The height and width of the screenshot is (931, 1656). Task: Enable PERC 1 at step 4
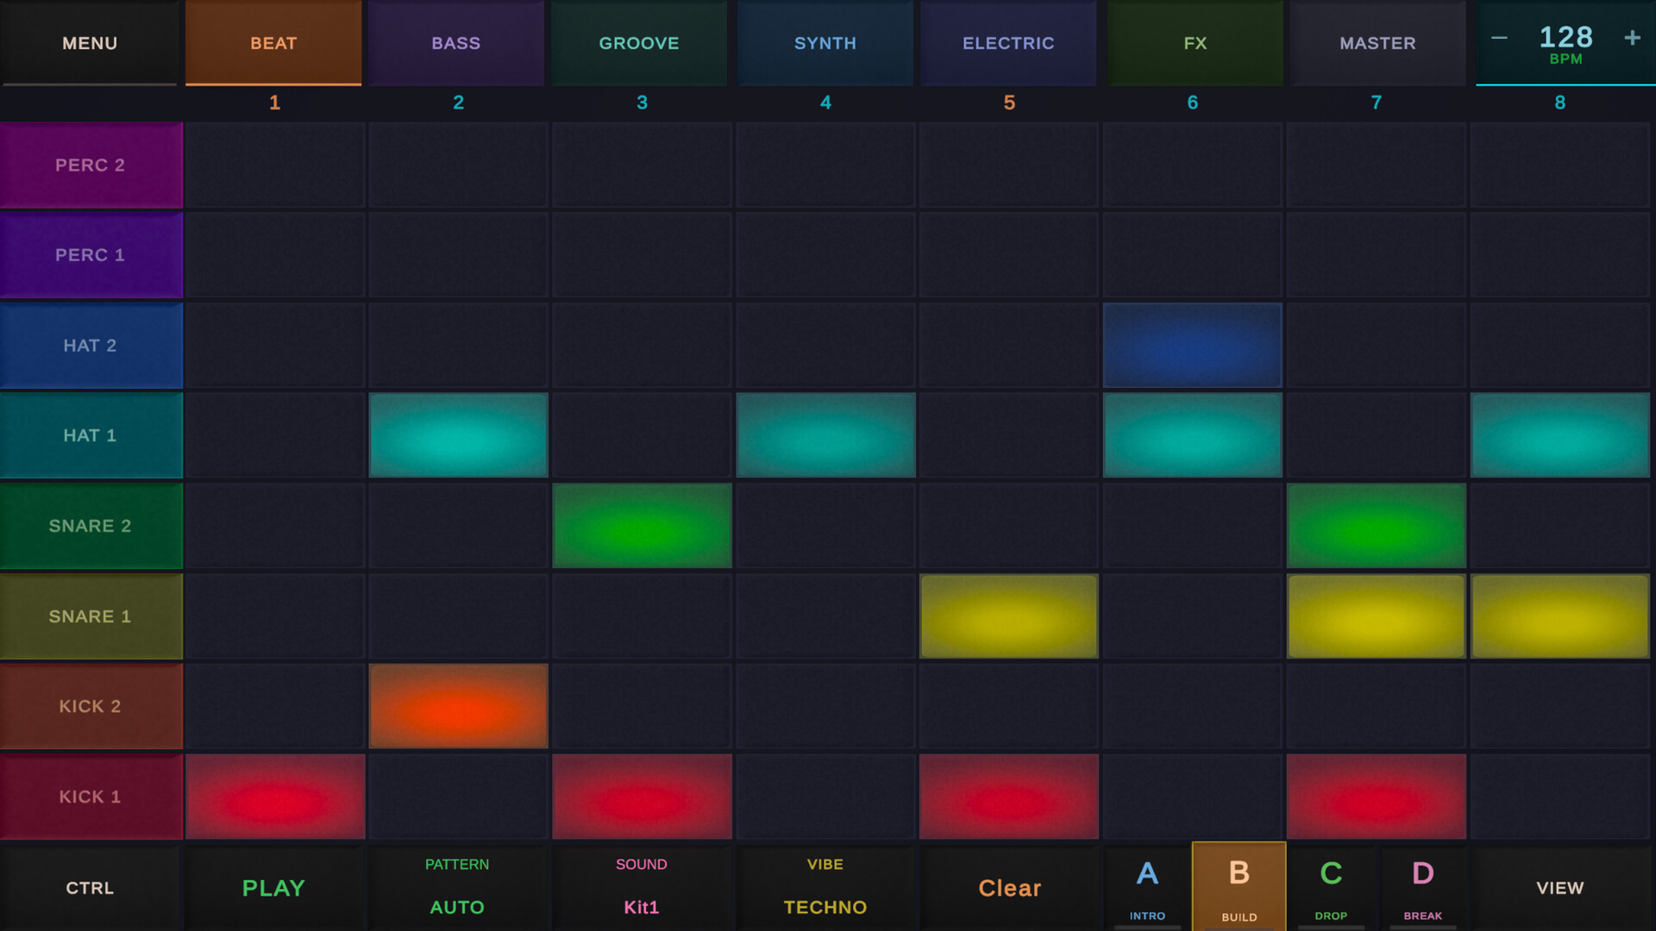click(x=825, y=255)
